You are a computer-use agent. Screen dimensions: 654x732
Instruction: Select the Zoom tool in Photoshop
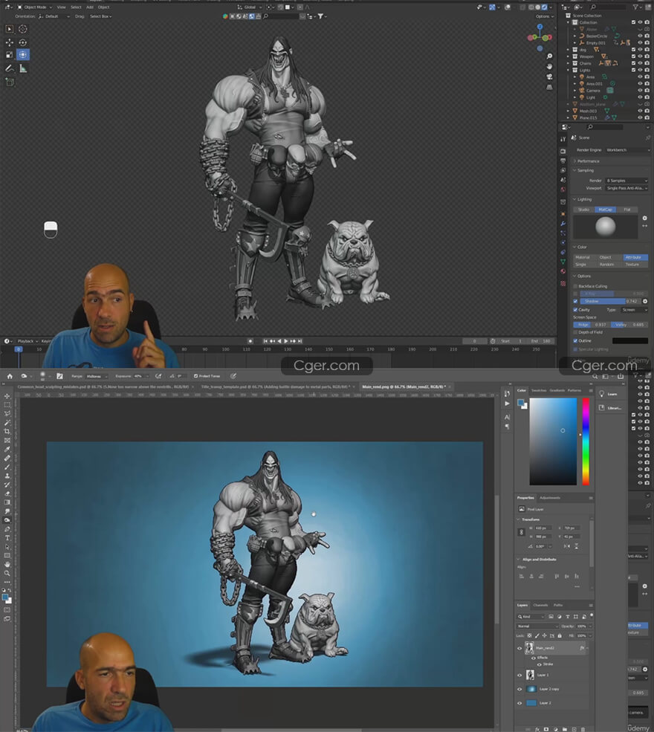point(7,573)
